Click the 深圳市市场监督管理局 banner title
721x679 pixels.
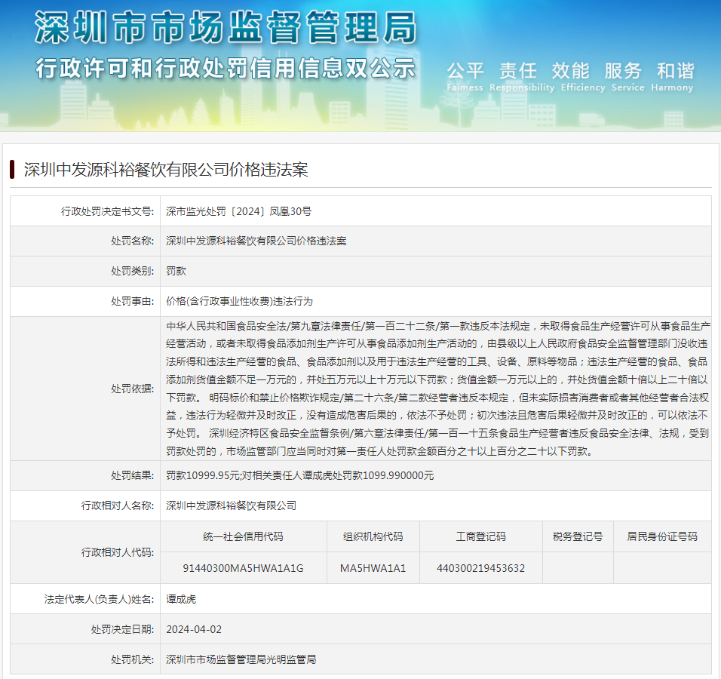pyautogui.click(x=226, y=28)
